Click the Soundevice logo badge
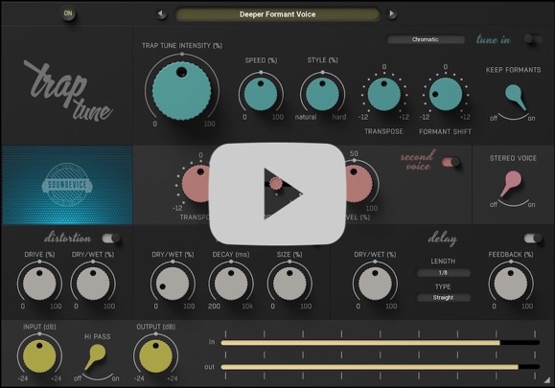555x388 pixels. pos(67,185)
